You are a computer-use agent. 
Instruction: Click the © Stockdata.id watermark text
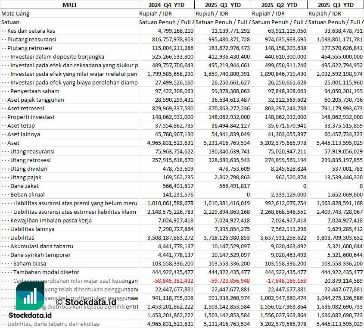(x=83, y=290)
